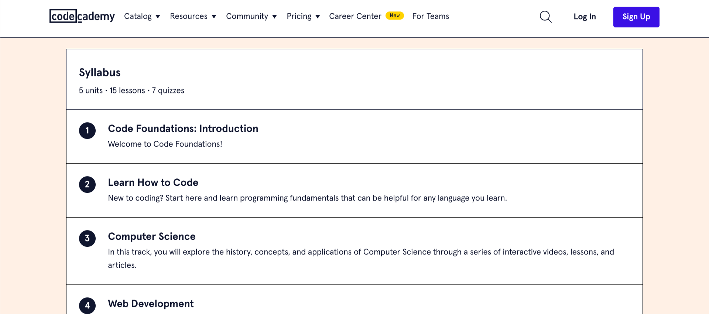Screen dimensions: 709x314
Task: Click the unit 4 number badge
Action: click(x=87, y=306)
